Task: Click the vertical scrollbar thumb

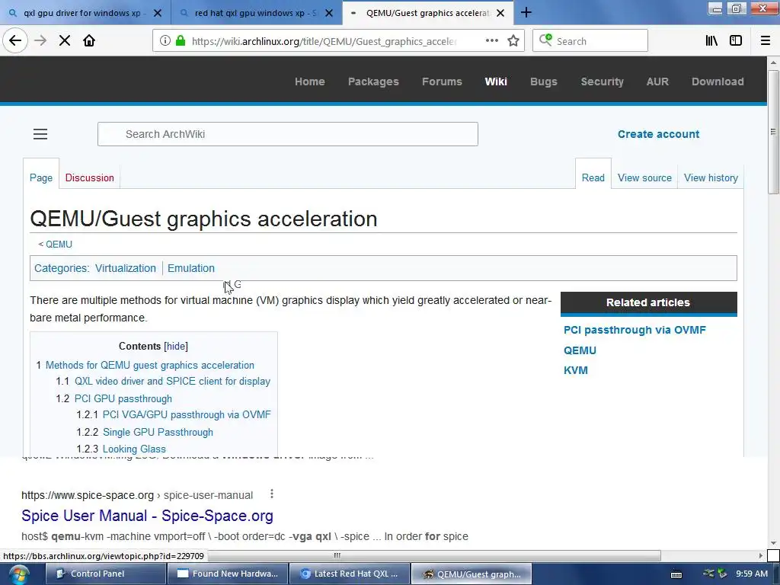Action: [773, 131]
